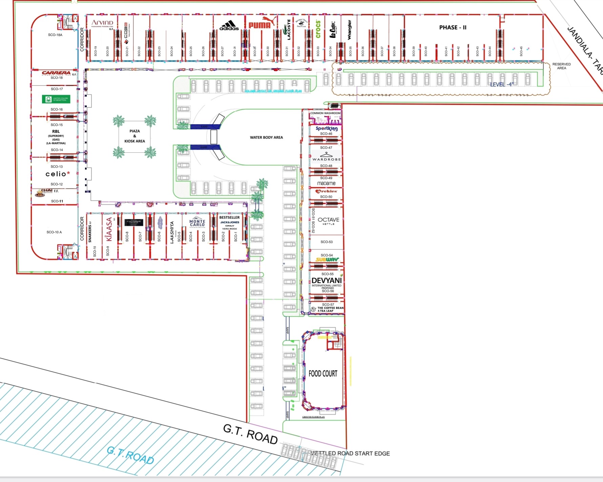
Task: Click the Arvind brand logo
Action: 102,24
